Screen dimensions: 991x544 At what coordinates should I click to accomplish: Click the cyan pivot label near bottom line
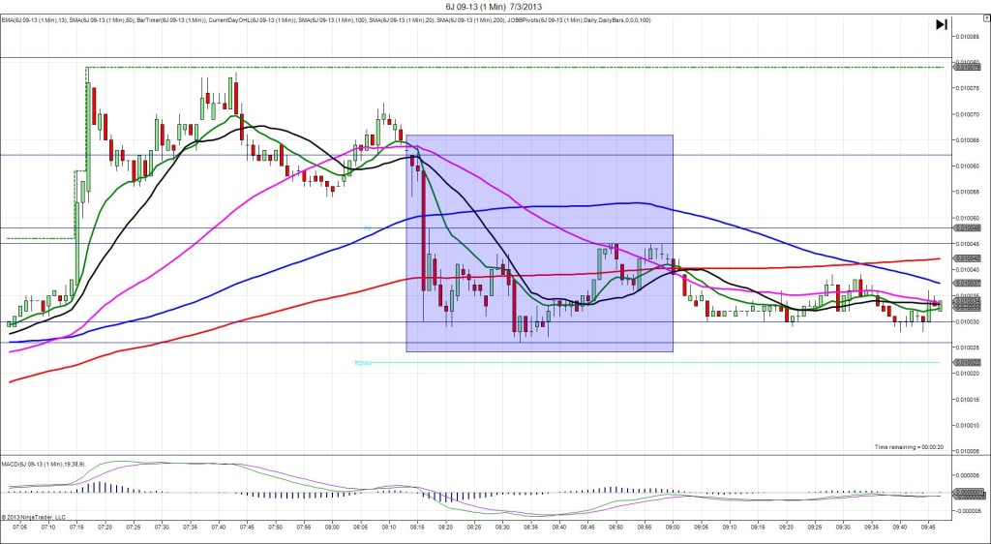363,363
